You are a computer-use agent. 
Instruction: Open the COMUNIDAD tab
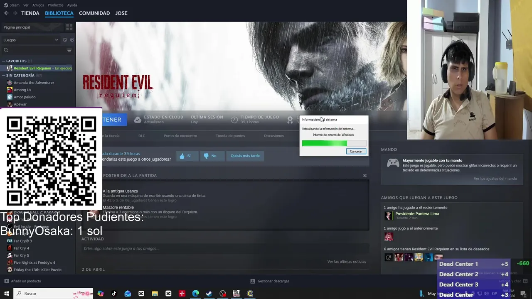pyautogui.click(x=94, y=13)
